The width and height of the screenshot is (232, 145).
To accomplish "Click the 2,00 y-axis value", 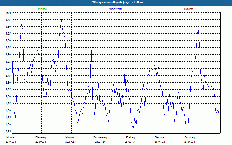I will pos(8,96).
